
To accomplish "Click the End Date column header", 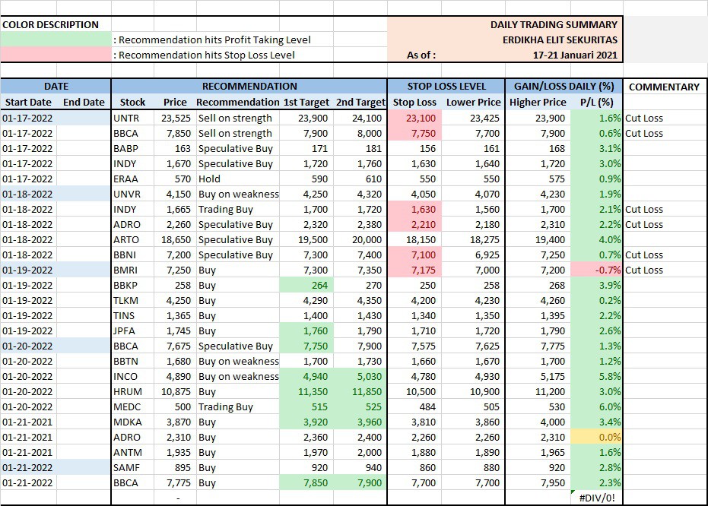I will coord(84,102).
